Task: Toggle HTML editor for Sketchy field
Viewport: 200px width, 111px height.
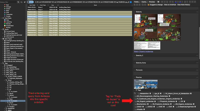Action: pos(197,12)
